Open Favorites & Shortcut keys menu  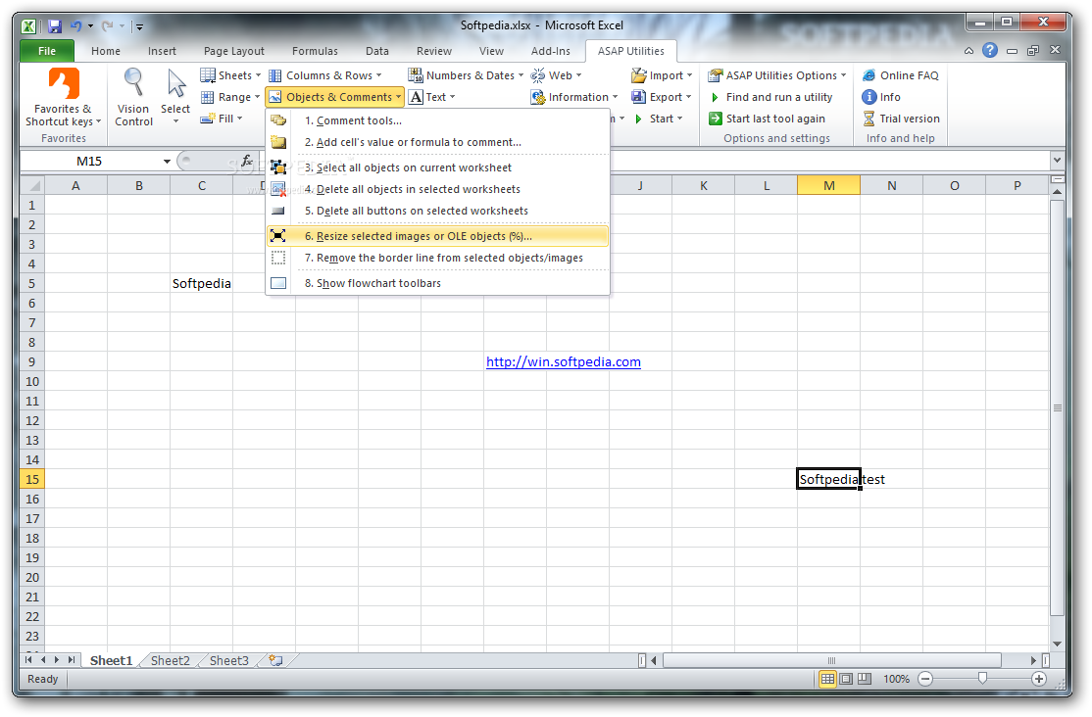pyautogui.click(x=63, y=97)
